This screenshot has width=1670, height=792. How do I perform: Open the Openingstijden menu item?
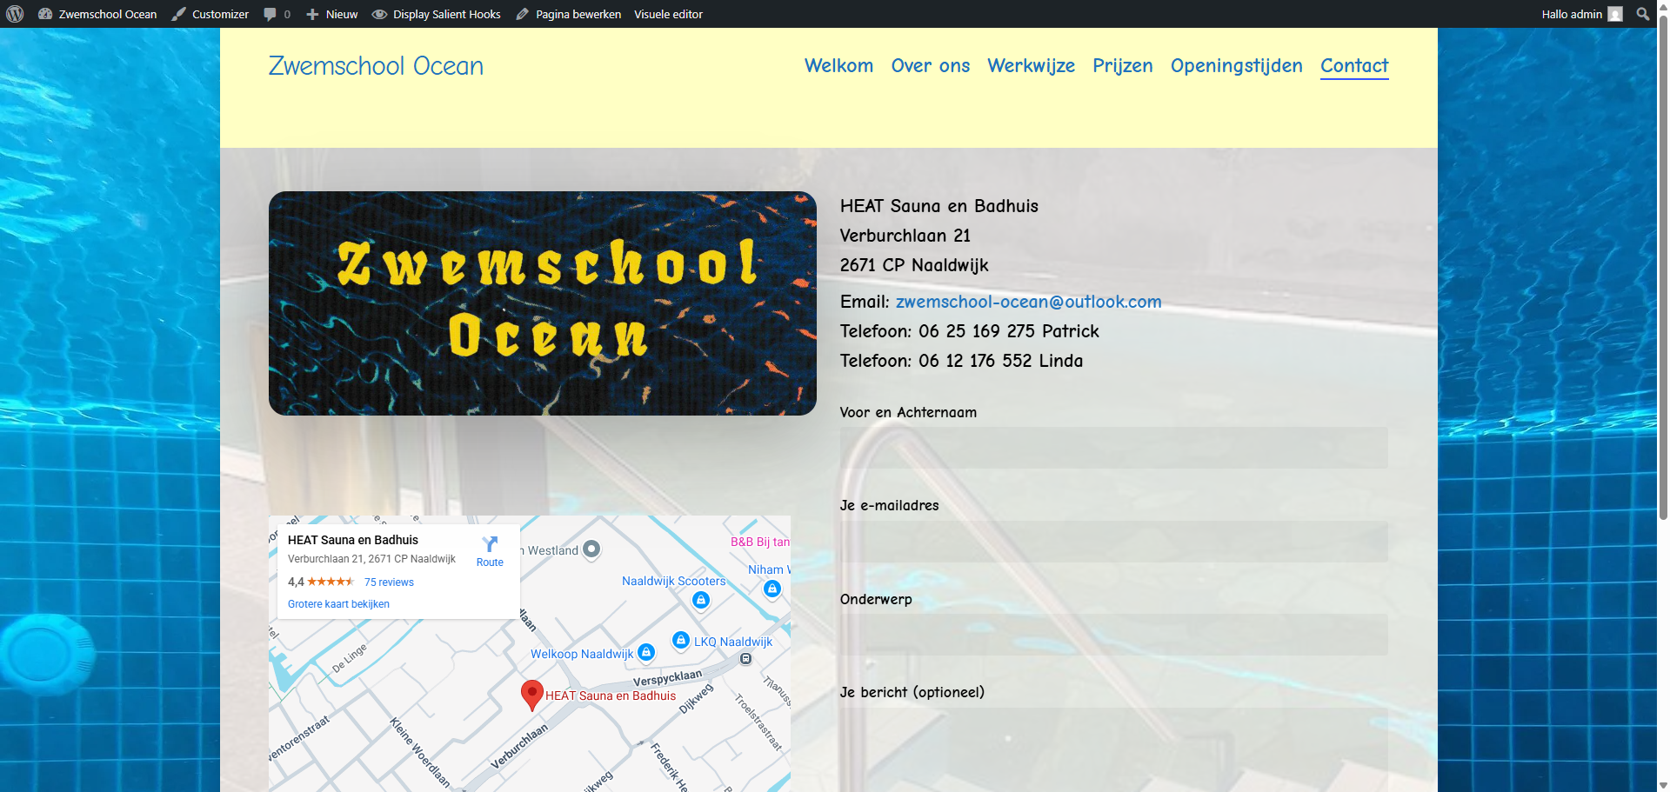coord(1236,66)
